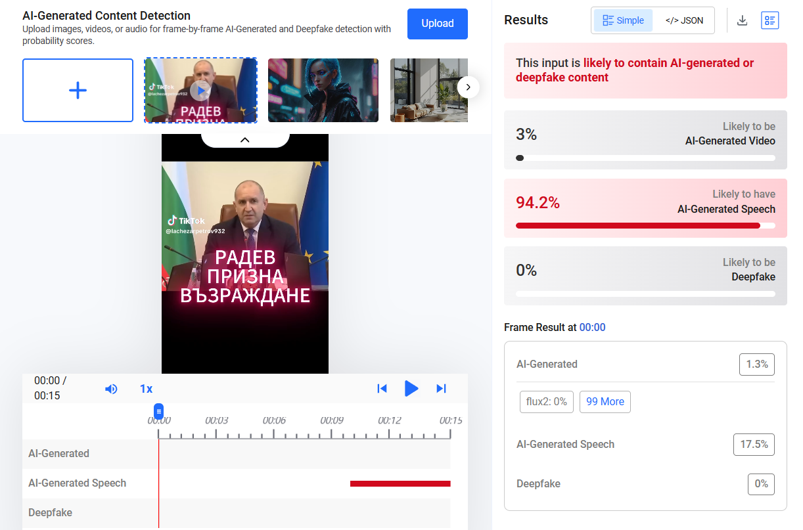Select the living room interior thumbnail

[x=429, y=91]
